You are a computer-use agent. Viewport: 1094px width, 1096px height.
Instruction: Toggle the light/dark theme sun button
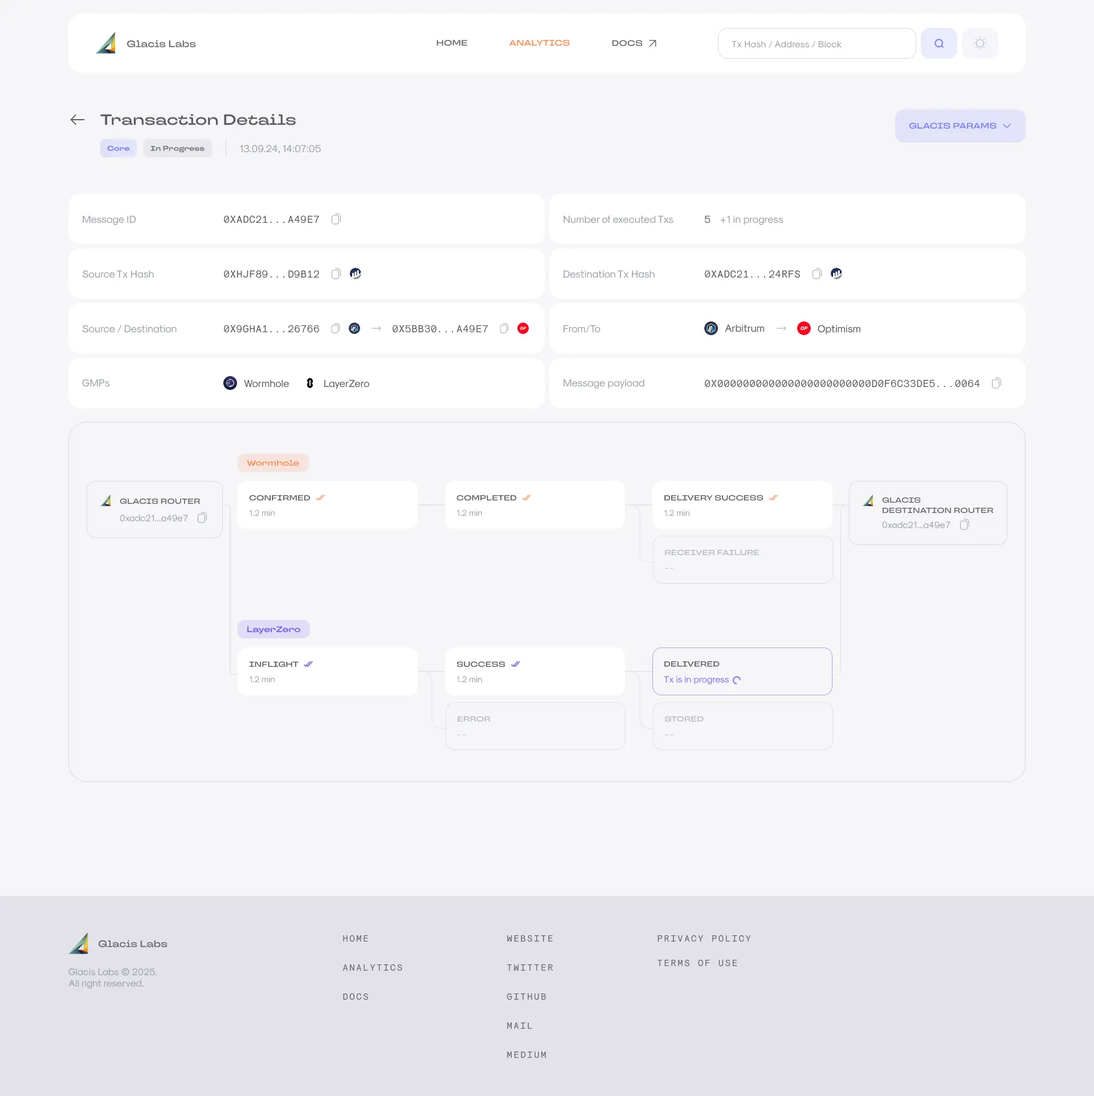pyautogui.click(x=979, y=43)
